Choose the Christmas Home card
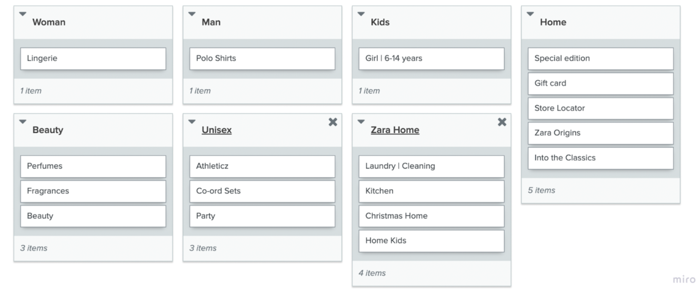The image size is (699, 292). [431, 216]
